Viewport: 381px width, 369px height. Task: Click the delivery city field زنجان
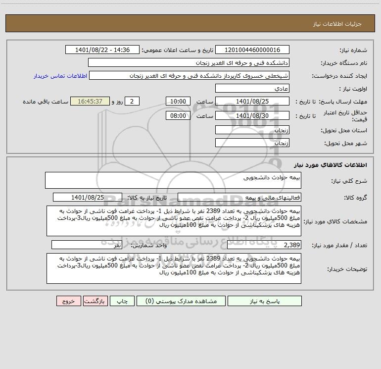(x=252, y=143)
